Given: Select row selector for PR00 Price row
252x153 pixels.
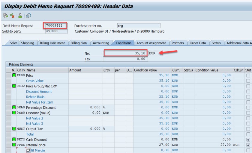Looking at the screenshot, I should point(8,75).
